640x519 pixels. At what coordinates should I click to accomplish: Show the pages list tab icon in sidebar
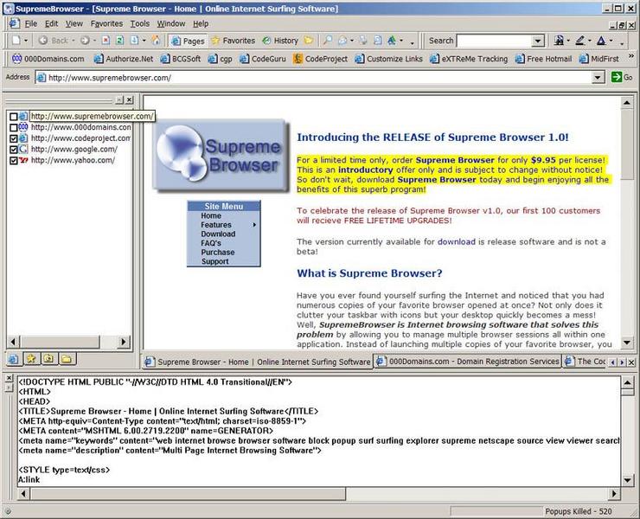13,359
